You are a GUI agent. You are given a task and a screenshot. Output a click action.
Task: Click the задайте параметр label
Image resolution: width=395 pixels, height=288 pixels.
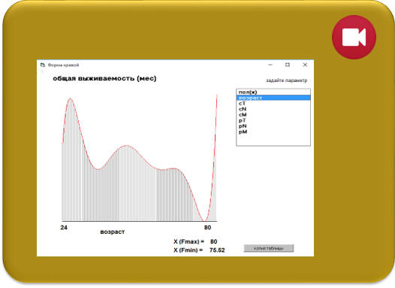[x=286, y=80]
